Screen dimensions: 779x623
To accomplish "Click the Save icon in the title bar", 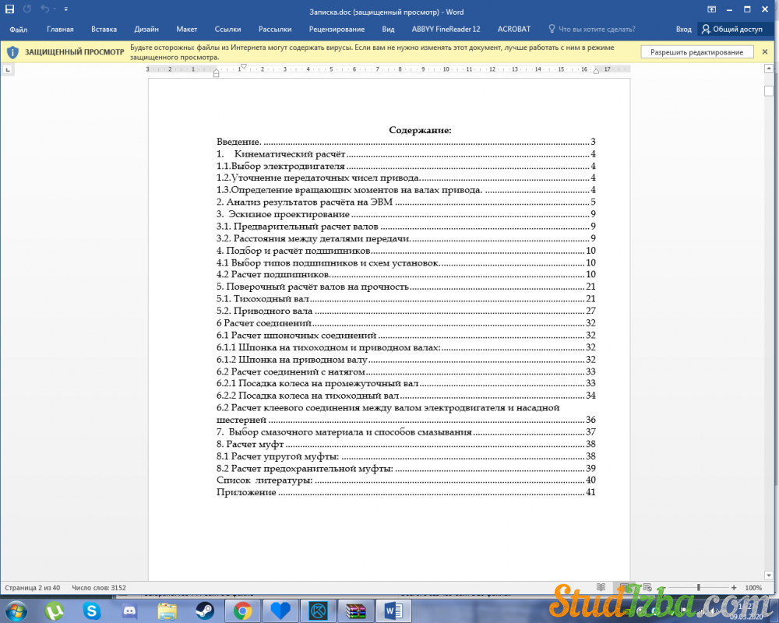I will [x=10, y=9].
